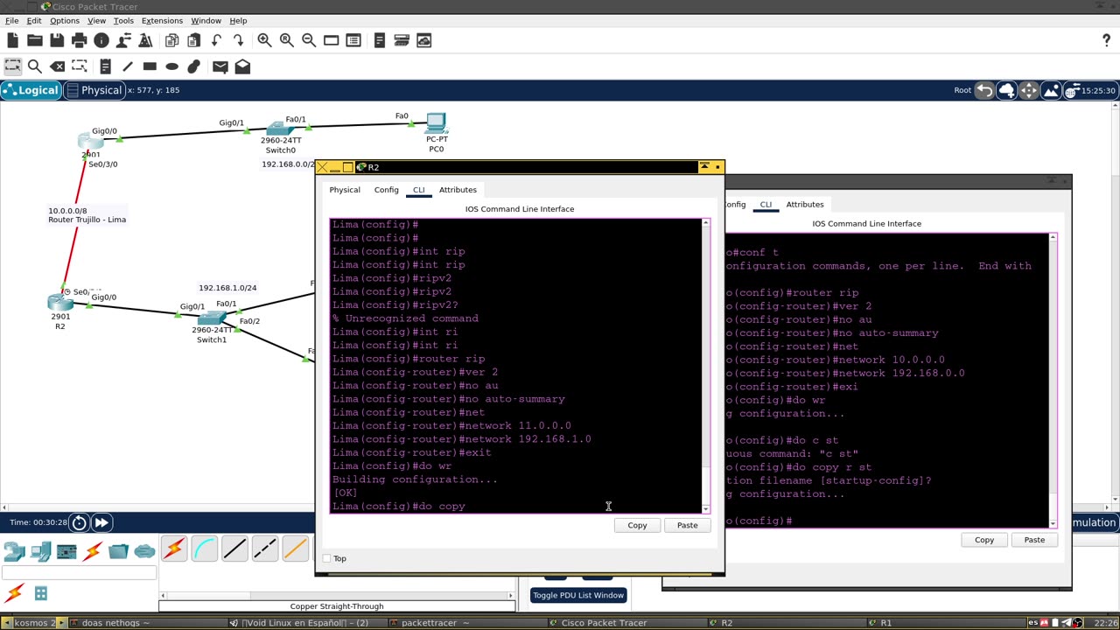Set the tiled background with the mountain icon
This screenshot has width=1120, height=630.
pyautogui.click(x=1051, y=90)
